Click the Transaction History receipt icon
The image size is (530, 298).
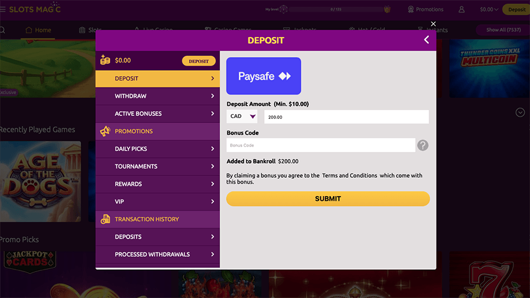105,219
